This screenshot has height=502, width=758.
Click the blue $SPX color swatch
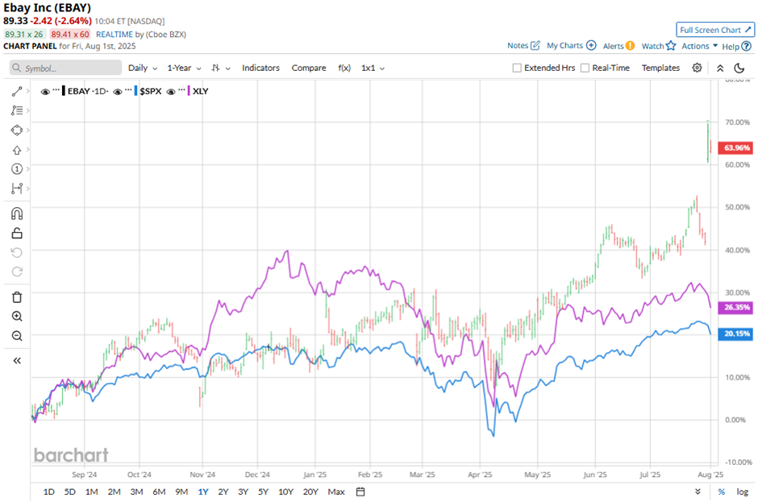(x=135, y=91)
